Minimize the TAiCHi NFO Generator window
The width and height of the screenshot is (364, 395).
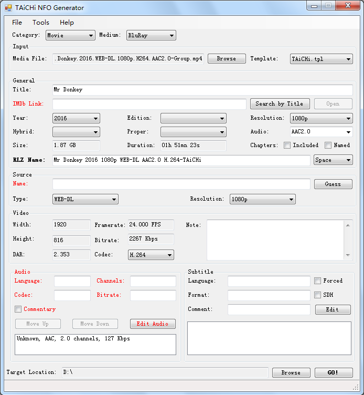click(314, 6)
